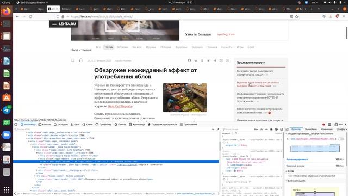Screen dimensions: 348x196
Task: Open Firefox application menu button
Action: [x=344, y=17]
